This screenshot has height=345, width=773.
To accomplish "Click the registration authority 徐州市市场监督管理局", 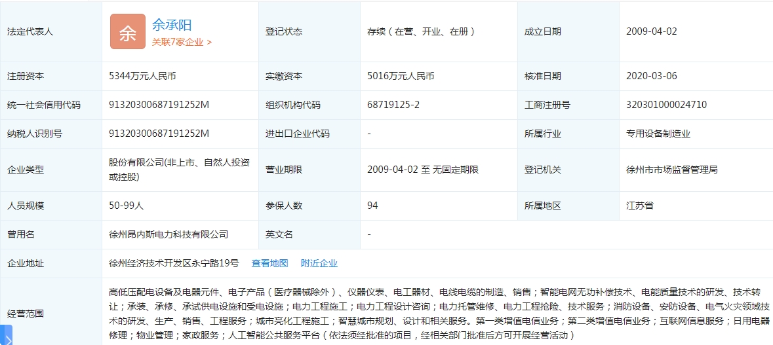I will [x=672, y=170].
